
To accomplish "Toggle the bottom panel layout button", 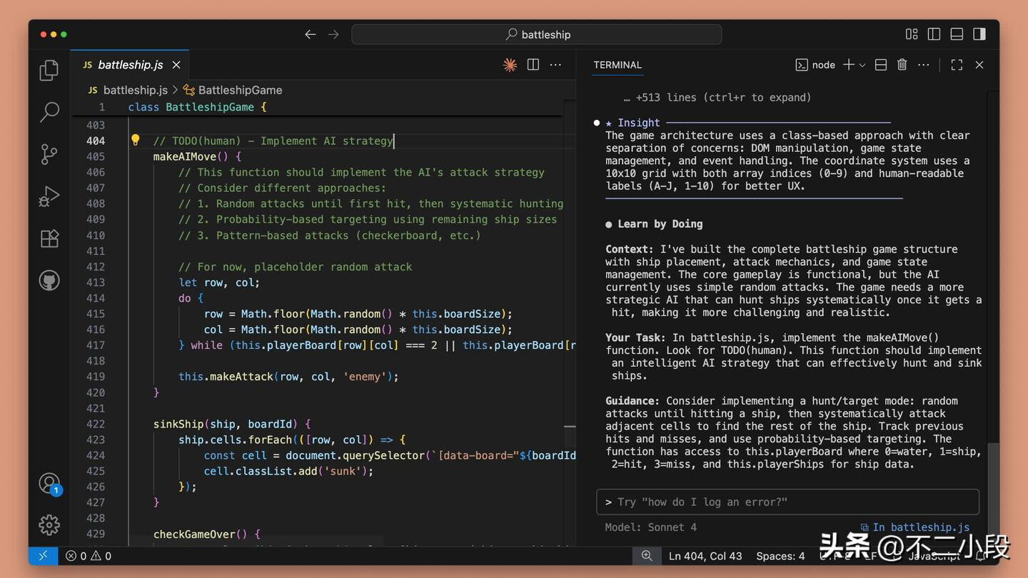I will pos(957,34).
